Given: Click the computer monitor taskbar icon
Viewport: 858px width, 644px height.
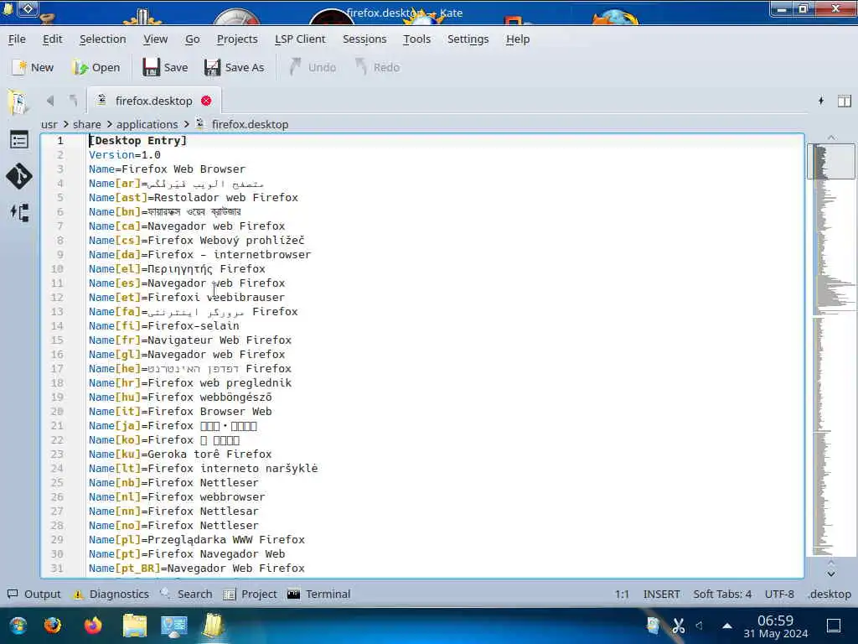Looking at the screenshot, I should click(174, 626).
